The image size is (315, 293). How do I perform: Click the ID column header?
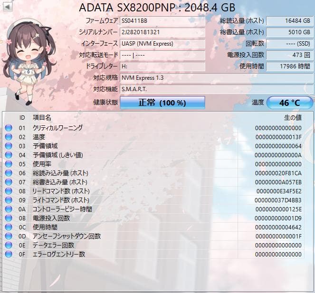pyautogui.click(x=22, y=118)
